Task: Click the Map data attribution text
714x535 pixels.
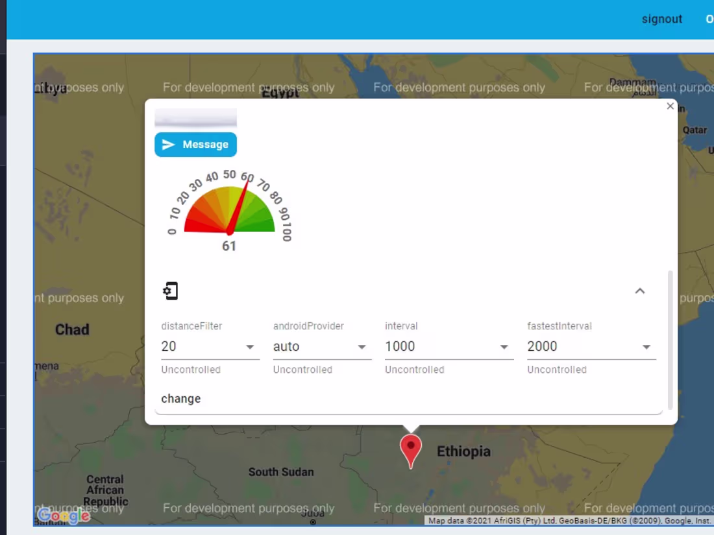Action: pyautogui.click(x=569, y=521)
